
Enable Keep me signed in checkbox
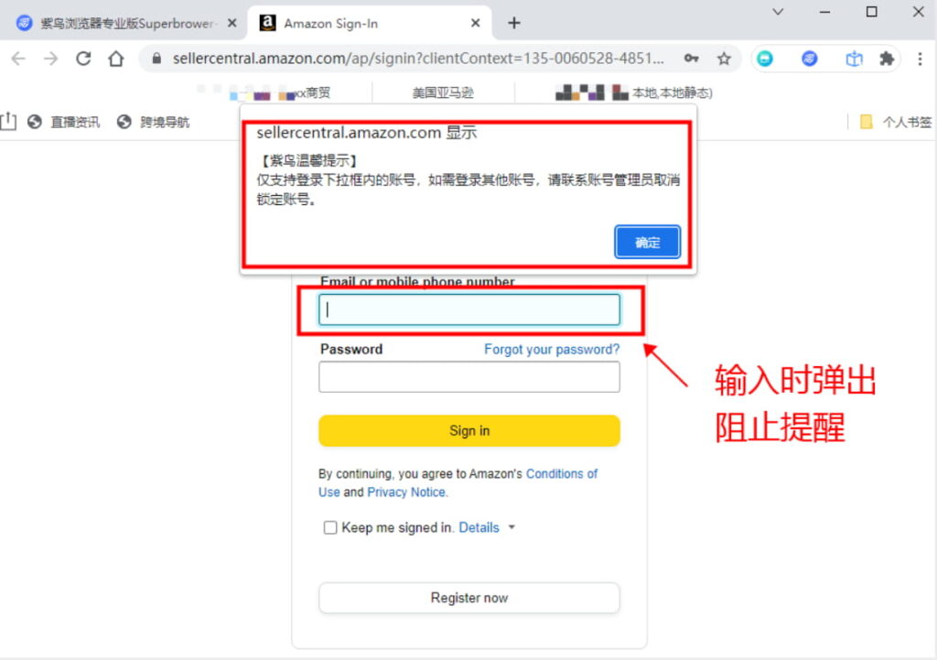[x=329, y=527]
